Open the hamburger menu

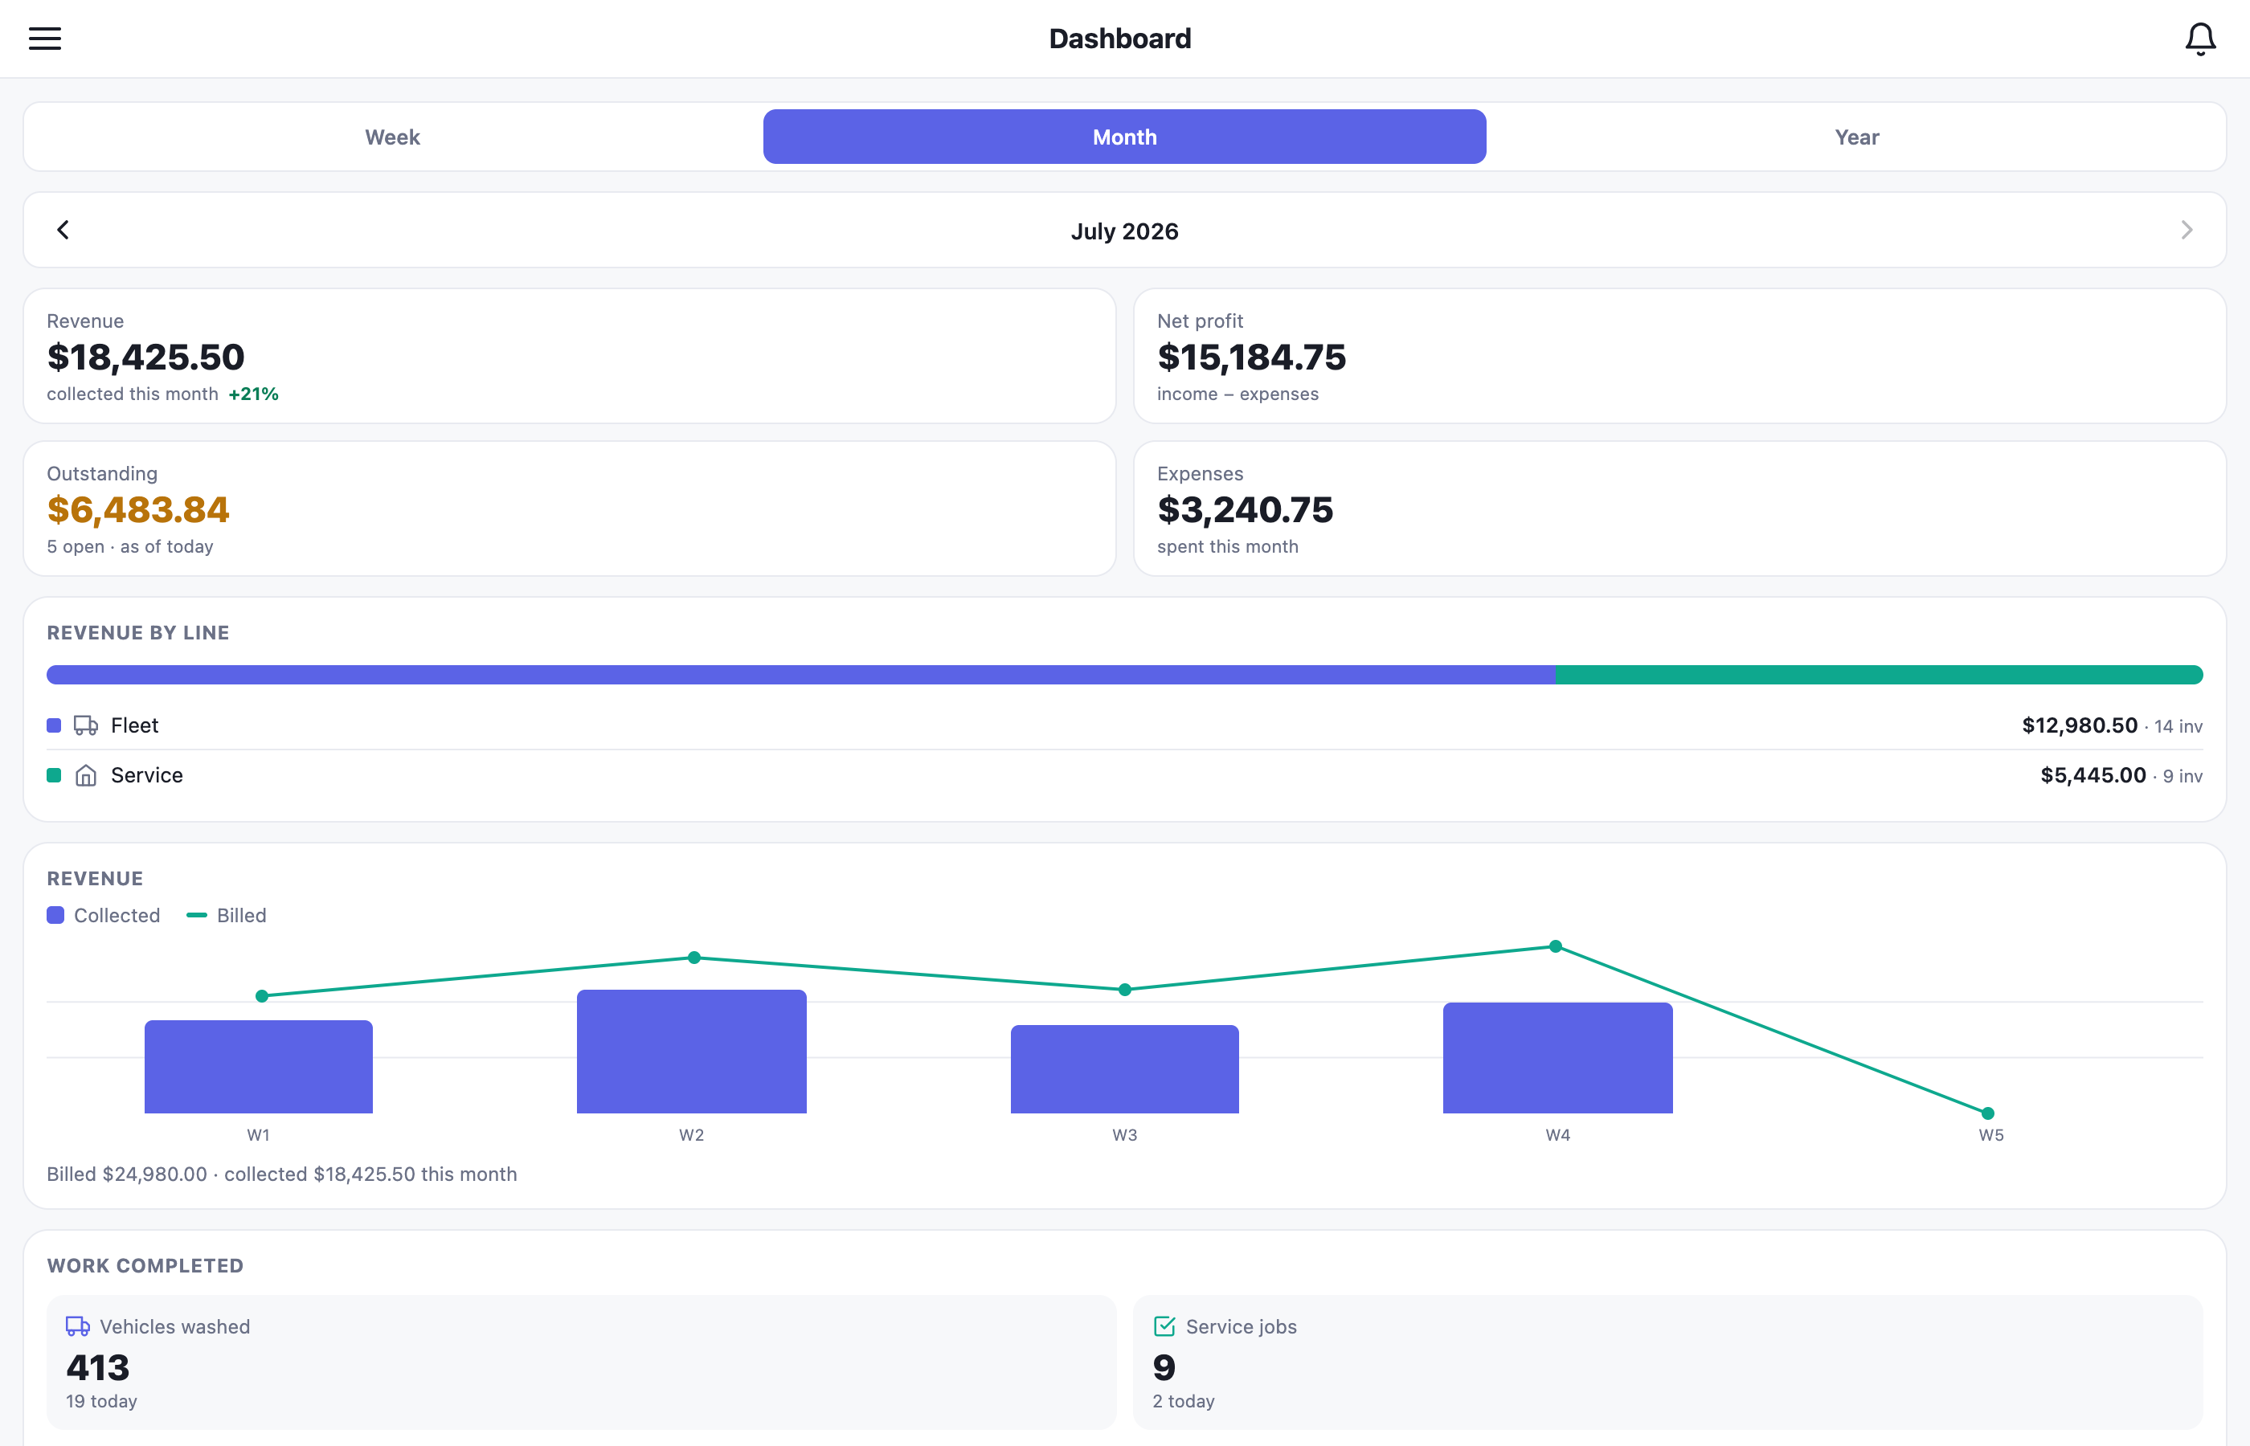point(44,39)
